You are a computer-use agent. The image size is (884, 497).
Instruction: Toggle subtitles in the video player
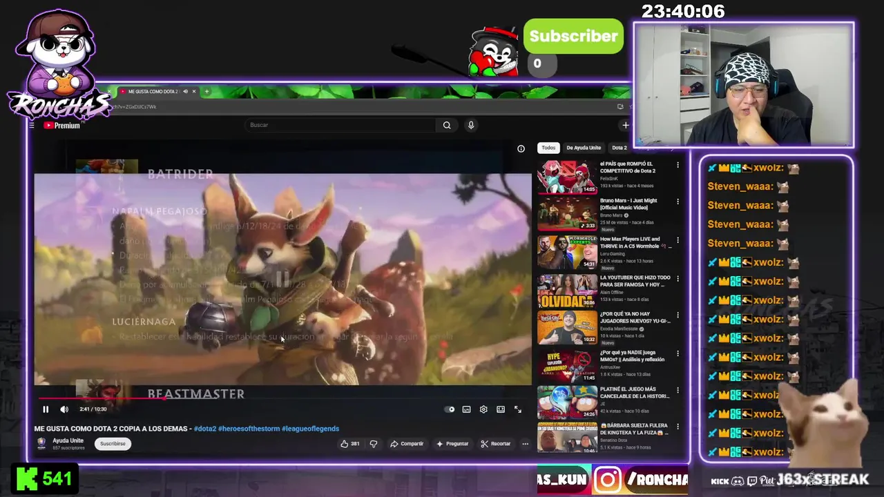467,409
